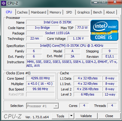This screenshot has height=121, width=122.
Task: Click the Stepping value 9
Action: (x=110, y=51)
